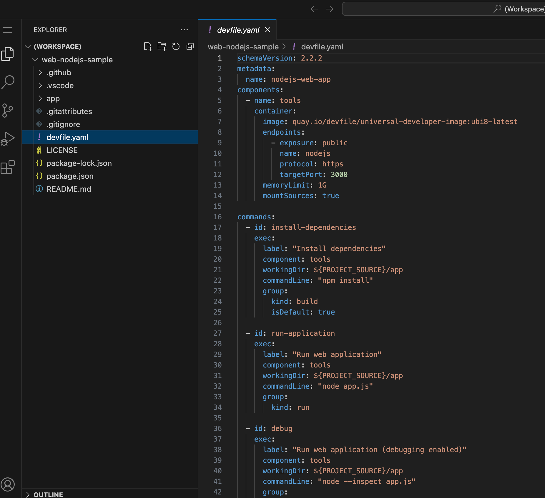
Task: Open the Search view in activity bar
Action: coord(8,82)
